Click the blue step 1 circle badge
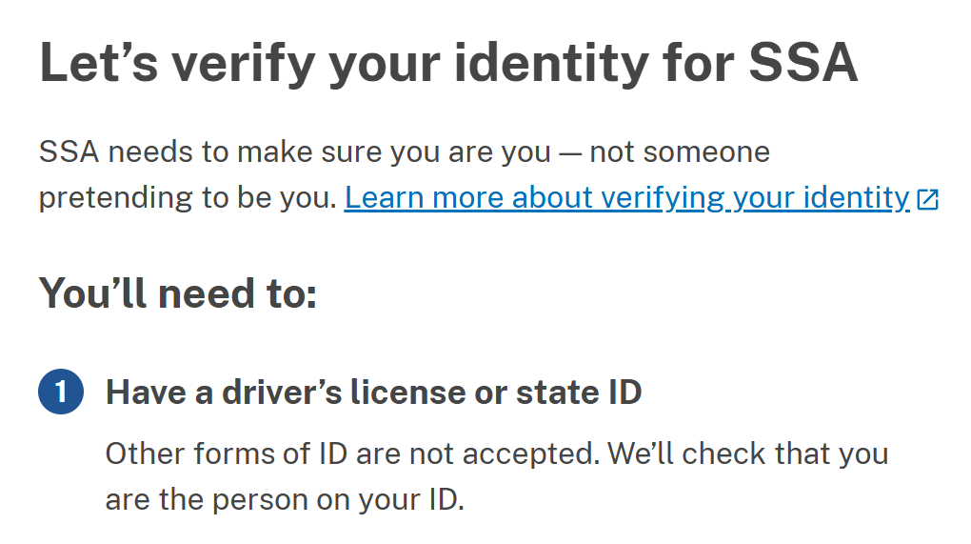Viewport: 971px width, 544px height. tap(61, 392)
